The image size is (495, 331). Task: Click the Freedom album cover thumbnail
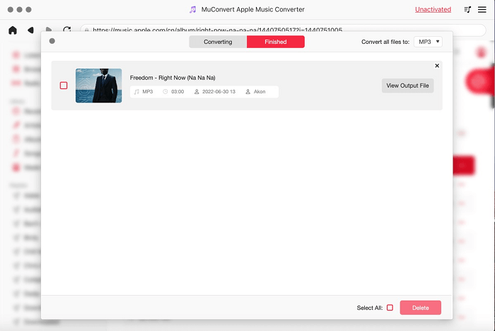click(98, 86)
